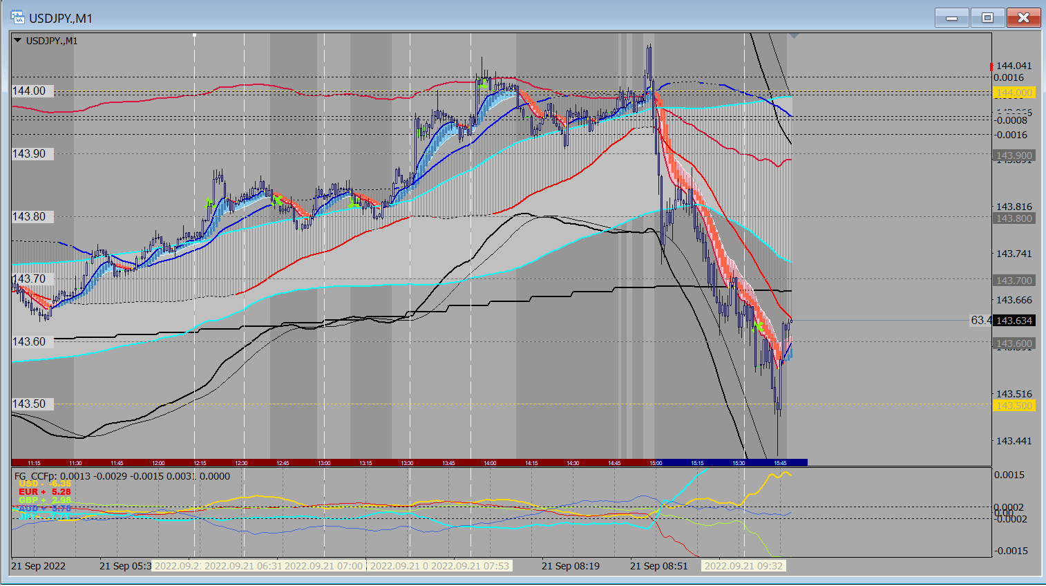Click the USD - -6.35 strength label
Screen dimensions: 1046x586
click(45, 484)
